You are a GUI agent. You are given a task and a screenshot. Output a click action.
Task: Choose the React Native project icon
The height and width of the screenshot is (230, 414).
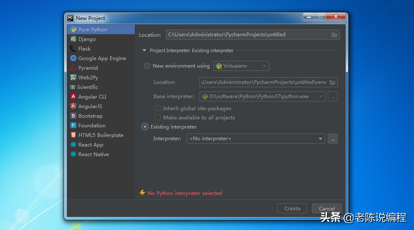click(74, 155)
